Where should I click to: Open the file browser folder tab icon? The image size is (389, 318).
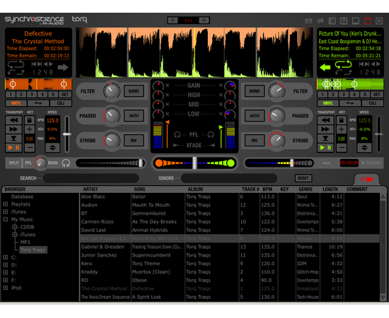tap(366, 179)
